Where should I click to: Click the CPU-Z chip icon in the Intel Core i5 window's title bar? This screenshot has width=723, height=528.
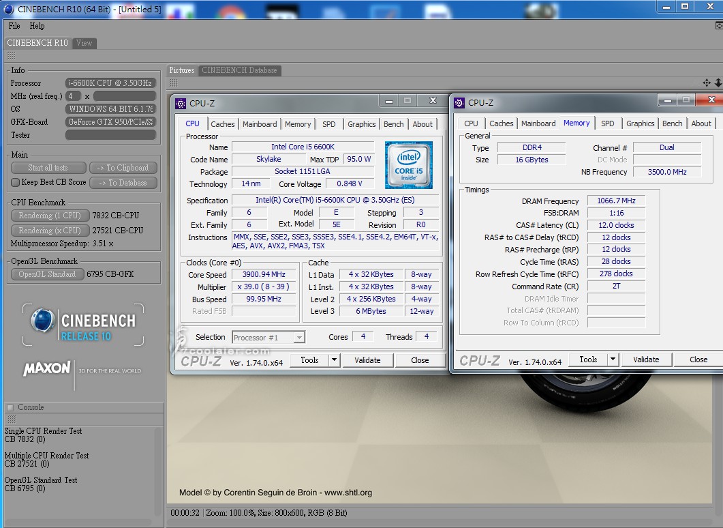click(x=181, y=104)
